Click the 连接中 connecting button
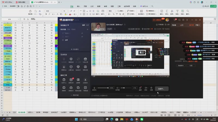Image resolution: width=218 pixels, height=122 pixels. pyautogui.click(x=162, y=89)
